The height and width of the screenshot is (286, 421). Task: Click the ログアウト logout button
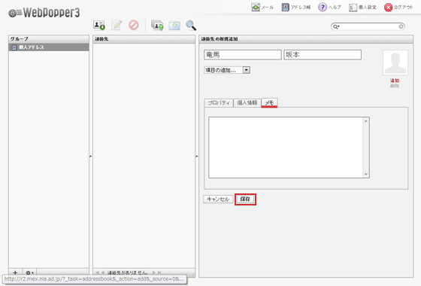(x=398, y=8)
